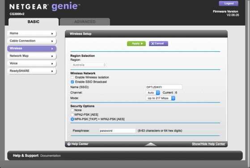This screenshot has height=168, width=250.
Task: Click the arrow icon on Home menu
Action: (x=52, y=34)
